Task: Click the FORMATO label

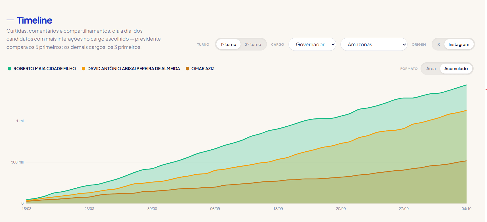Action: [409, 69]
